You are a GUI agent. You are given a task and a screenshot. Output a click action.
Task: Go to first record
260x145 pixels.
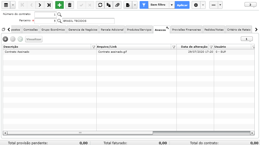(22, 5)
